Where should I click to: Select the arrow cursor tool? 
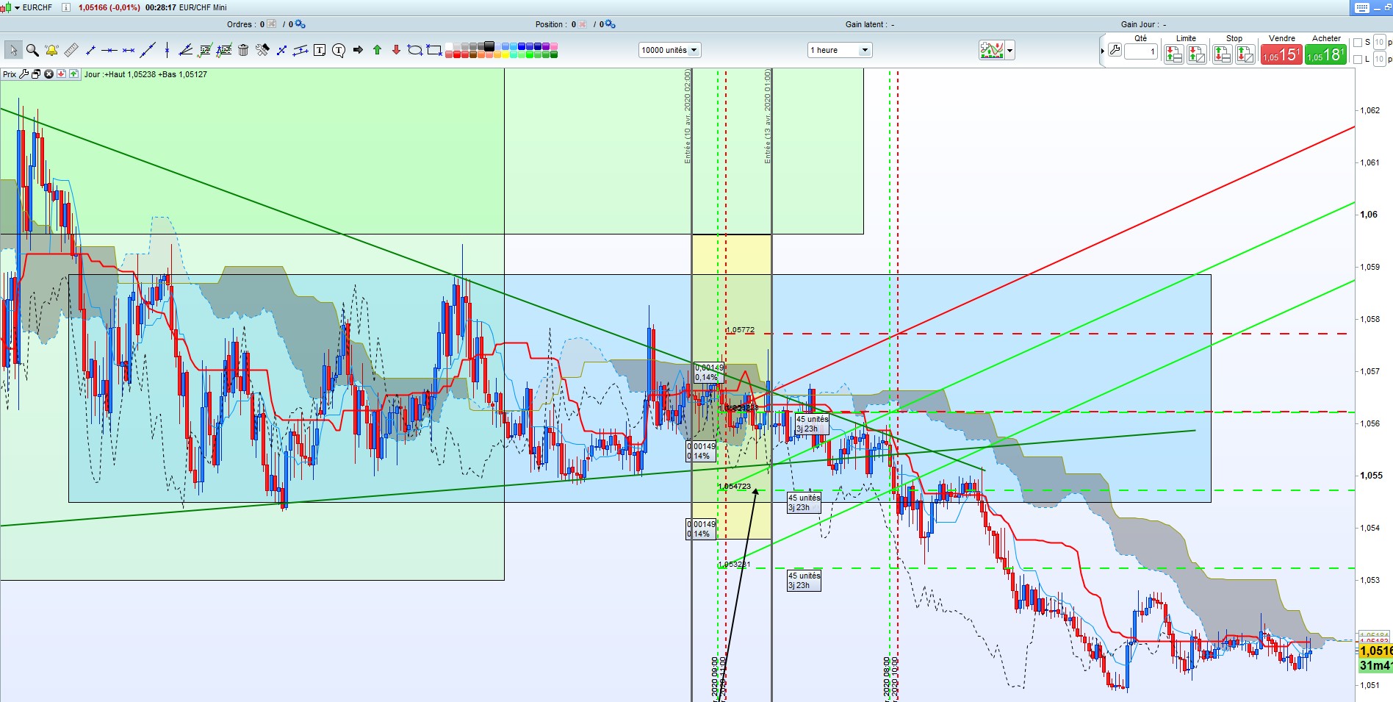(13, 50)
